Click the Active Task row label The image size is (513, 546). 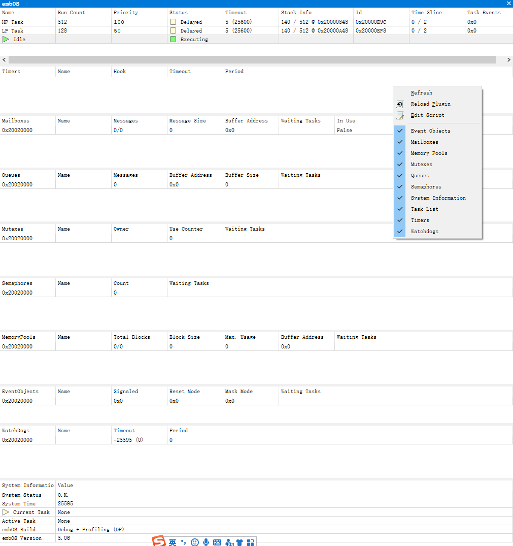[x=18, y=521]
